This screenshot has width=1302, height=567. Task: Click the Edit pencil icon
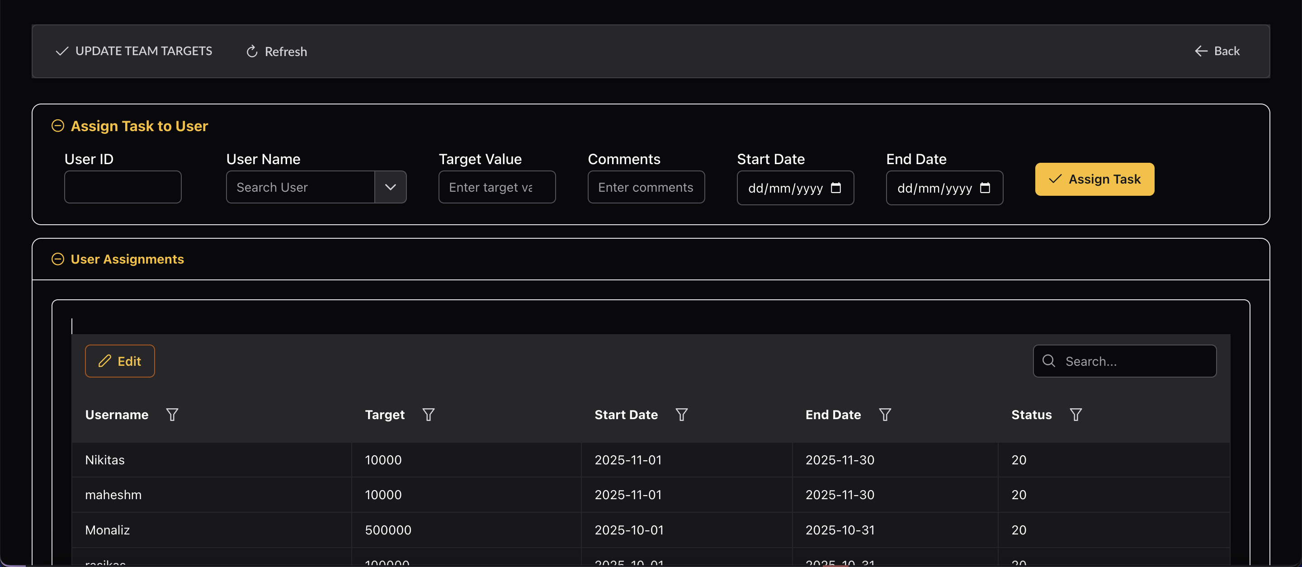point(104,361)
